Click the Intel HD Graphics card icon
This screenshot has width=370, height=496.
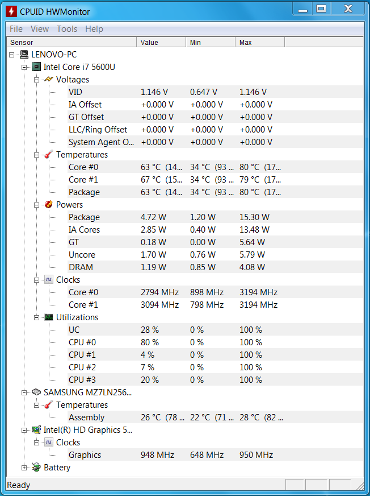pyautogui.click(x=36, y=430)
